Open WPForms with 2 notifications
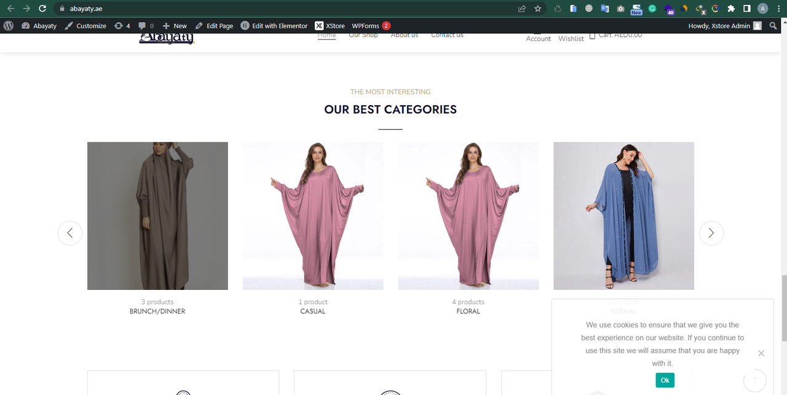The image size is (787, 395). [371, 26]
